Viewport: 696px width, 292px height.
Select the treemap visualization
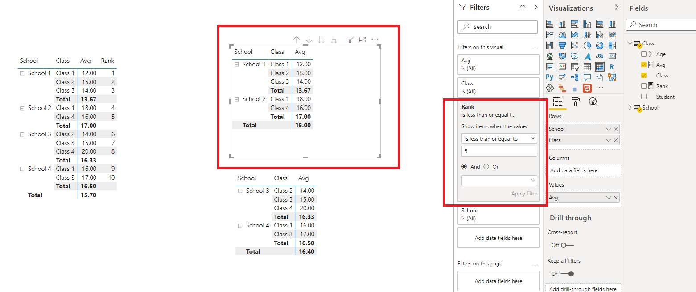tap(612, 45)
